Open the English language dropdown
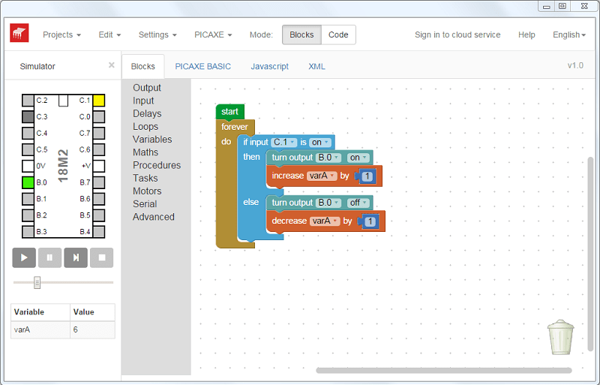The height and width of the screenshot is (385, 600). pos(569,35)
